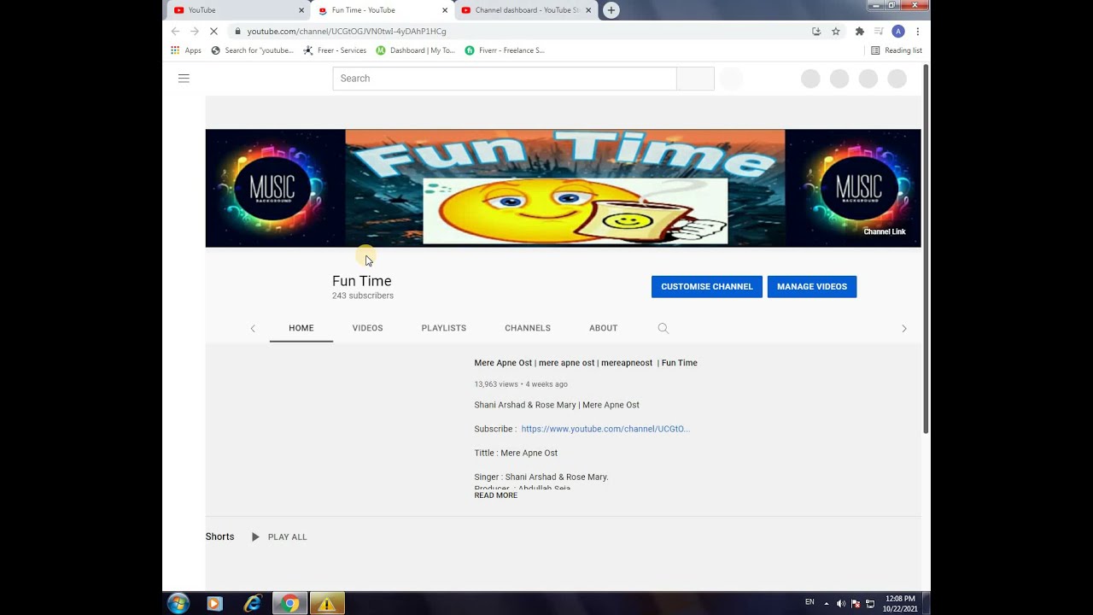Open the Chrome profile avatar
Viewport: 1093px width, 615px height.
click(898, 32)
